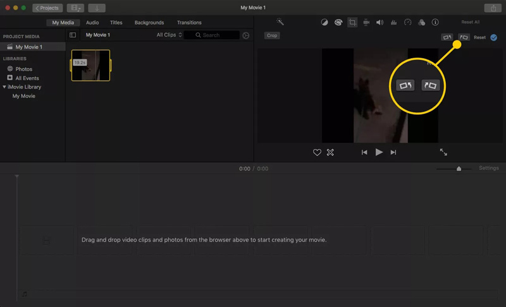Toggle the libraries sidebar visibility
This screenshot has width=506, height=307.
pyautogui.click(x=73, y=35)
